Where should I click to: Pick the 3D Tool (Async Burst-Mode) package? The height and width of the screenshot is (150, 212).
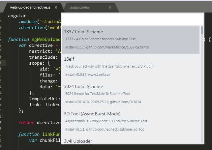131,122
